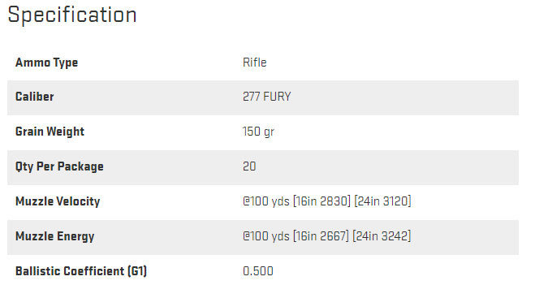535x298 pixels.
Task: Click the 16in 2667 energy figure
Action: pos(321,235)
